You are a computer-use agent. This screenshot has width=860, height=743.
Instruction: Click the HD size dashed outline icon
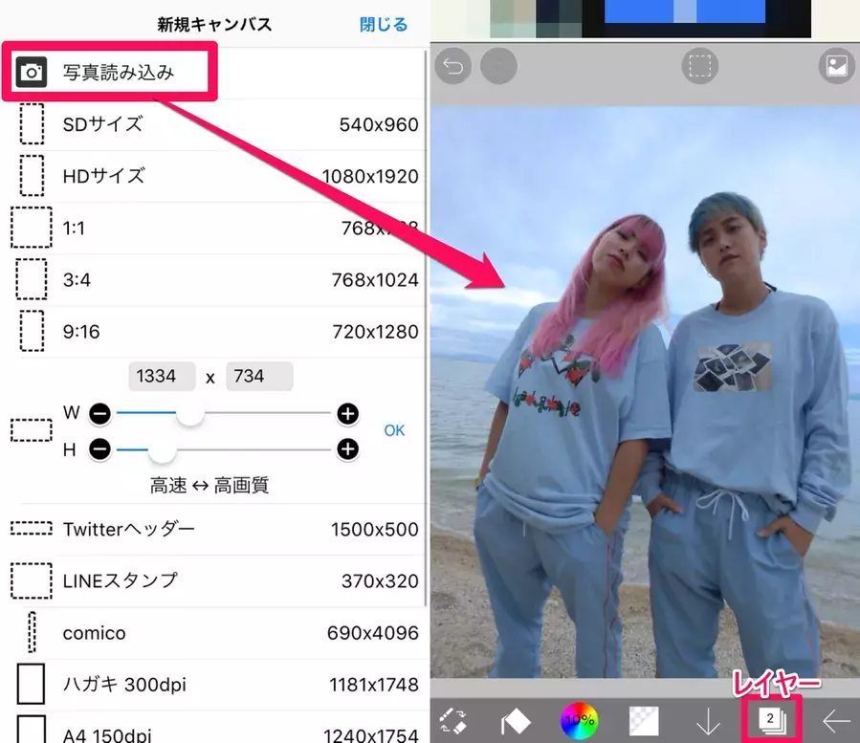[x=32, y=176]
